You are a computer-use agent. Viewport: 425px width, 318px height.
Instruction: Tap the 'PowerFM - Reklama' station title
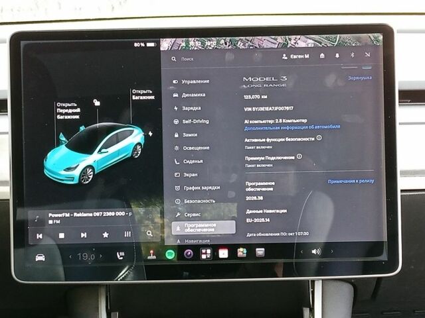[x=90, y=215]
